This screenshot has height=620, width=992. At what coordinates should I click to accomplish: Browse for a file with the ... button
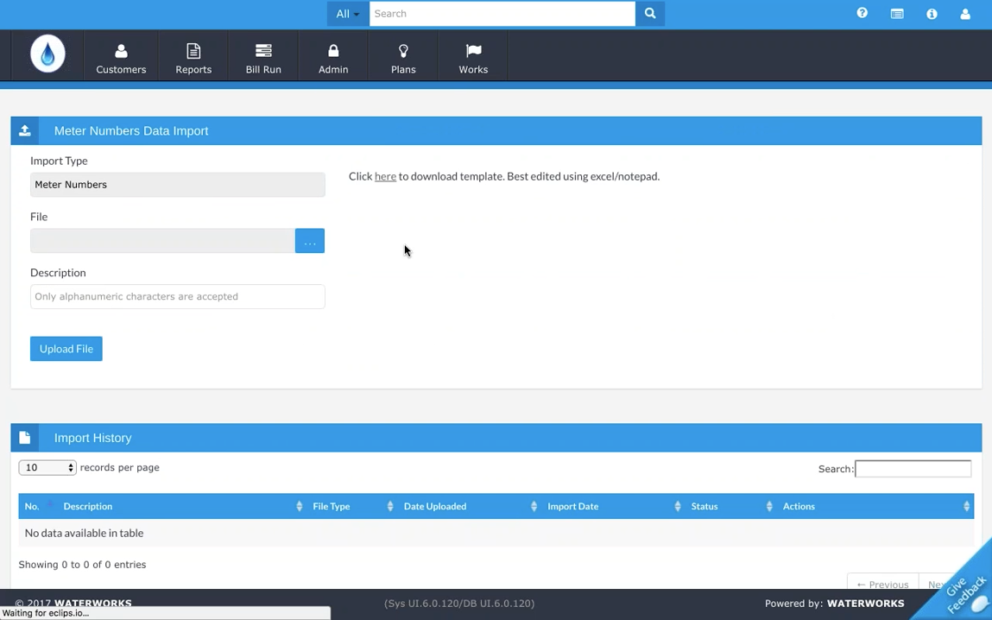click(310, 241)
